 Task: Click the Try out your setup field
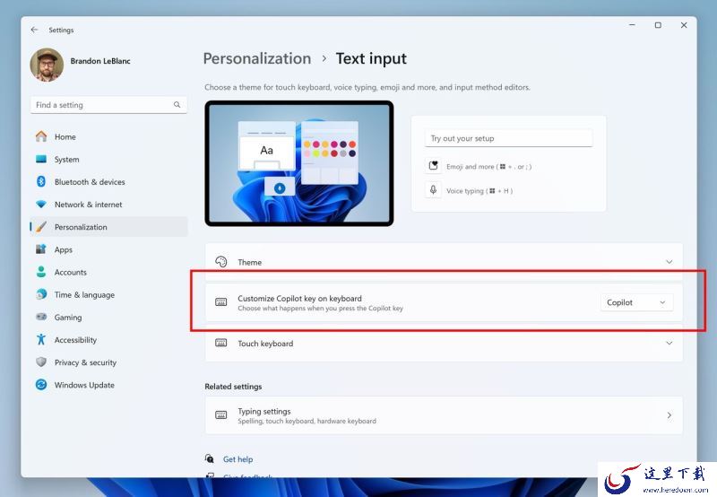click(x=508, y=138)
